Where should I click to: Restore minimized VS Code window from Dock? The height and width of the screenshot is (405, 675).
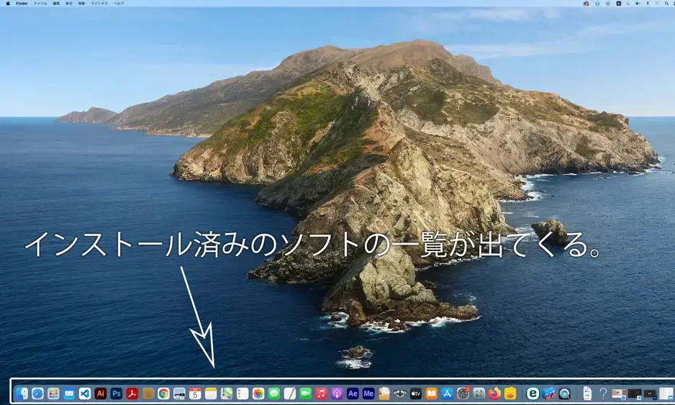click(x=635, y=393)
